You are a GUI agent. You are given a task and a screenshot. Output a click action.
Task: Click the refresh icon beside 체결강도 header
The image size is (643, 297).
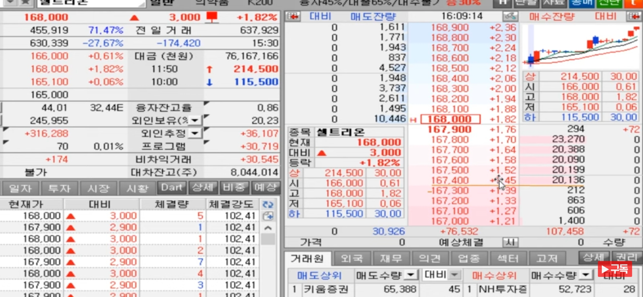click(x=268, y=205)
